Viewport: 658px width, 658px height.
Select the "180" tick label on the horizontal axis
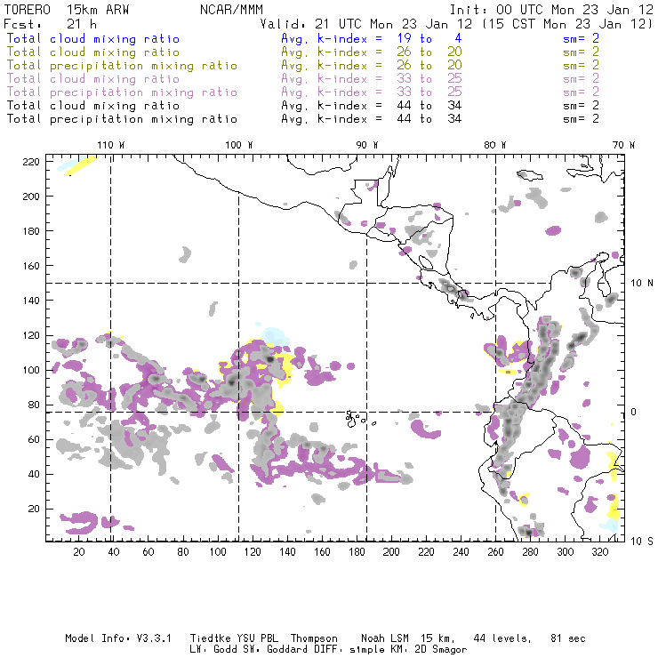coord(357,552)
